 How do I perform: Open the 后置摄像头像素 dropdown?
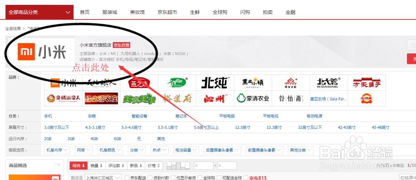(222, 150)
